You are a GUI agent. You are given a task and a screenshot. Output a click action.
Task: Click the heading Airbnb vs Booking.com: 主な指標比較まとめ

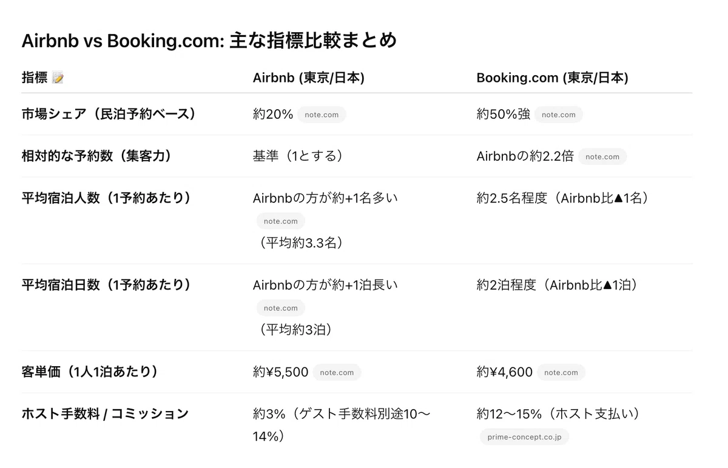tap(209, 40)
